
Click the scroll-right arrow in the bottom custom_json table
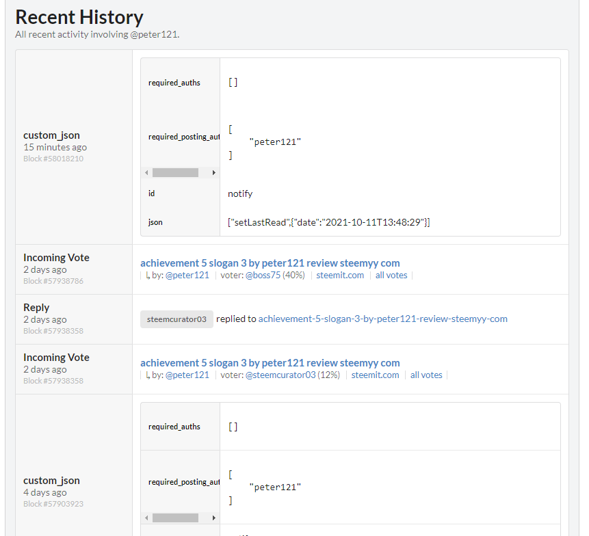click(213, 518)
